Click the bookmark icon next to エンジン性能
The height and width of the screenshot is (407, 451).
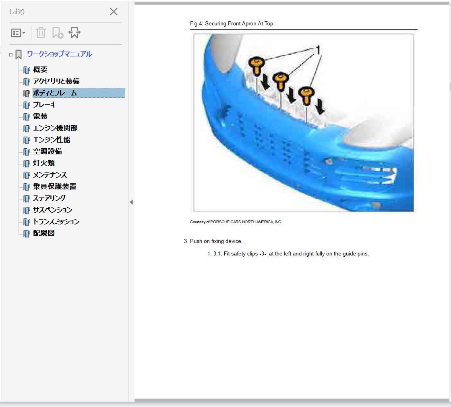(x=27, y=140)
